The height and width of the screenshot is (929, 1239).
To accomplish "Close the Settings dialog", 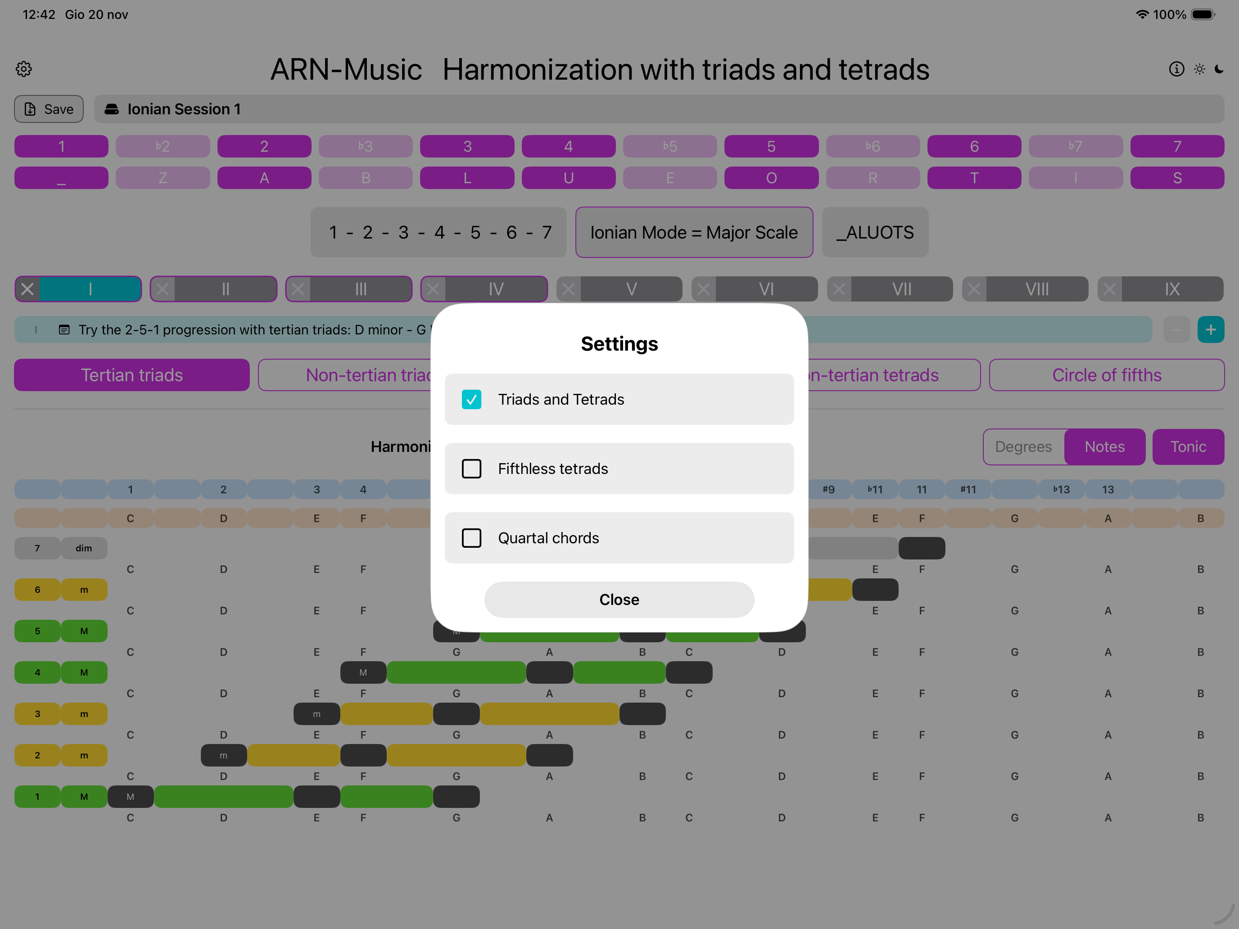I will tap(619, 600).
